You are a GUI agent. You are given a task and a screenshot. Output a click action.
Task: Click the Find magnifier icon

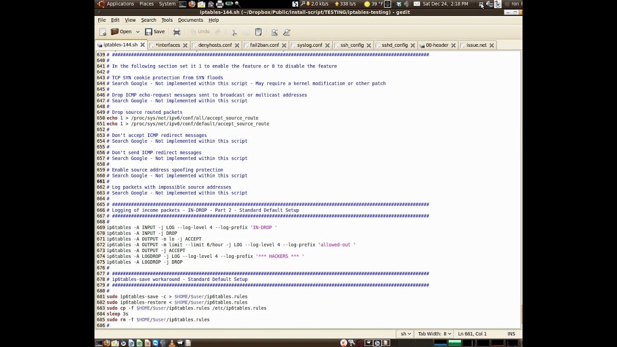click(x=274, y=32)
